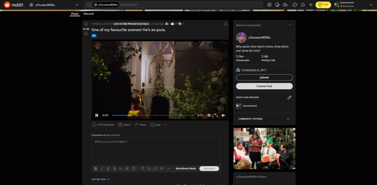Image resolution: width=377 pixels, height=185 pixels.
Task: Pause the video playback
Action: (x=97, y=115)
